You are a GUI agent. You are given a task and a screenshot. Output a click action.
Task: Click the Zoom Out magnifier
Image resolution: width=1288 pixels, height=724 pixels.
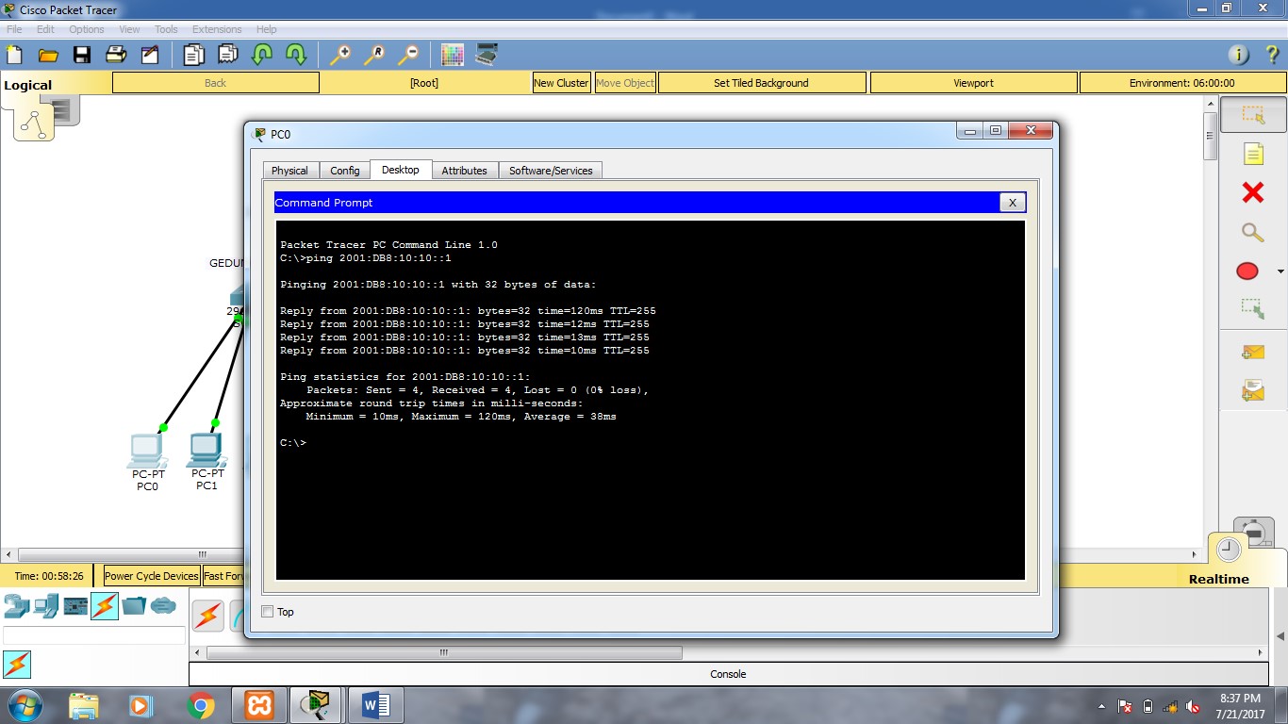(x=408, y=55)
